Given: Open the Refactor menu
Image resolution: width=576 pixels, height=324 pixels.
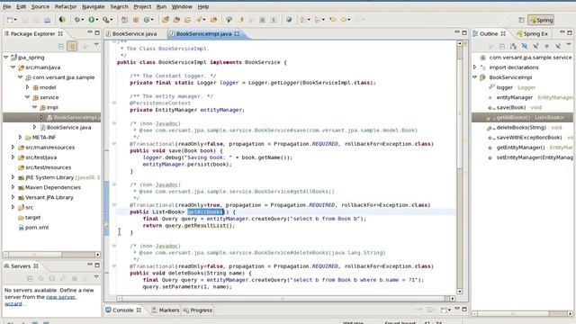Looking at the screenshot, I should tap(66, 6).
